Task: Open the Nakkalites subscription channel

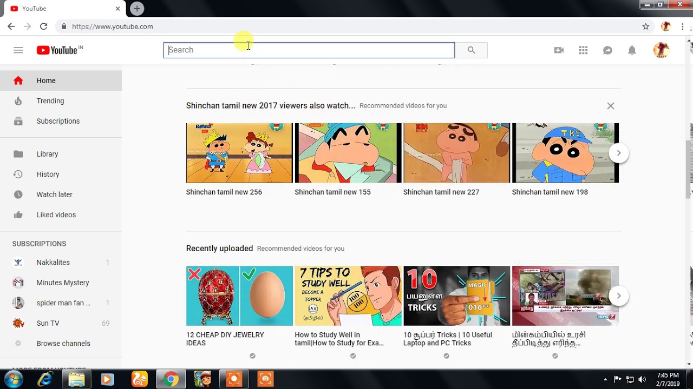Action: [61, 263]
